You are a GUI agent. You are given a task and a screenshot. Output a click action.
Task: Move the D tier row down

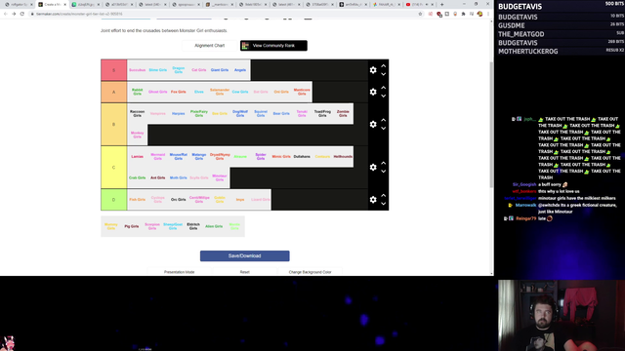(384, 204)
